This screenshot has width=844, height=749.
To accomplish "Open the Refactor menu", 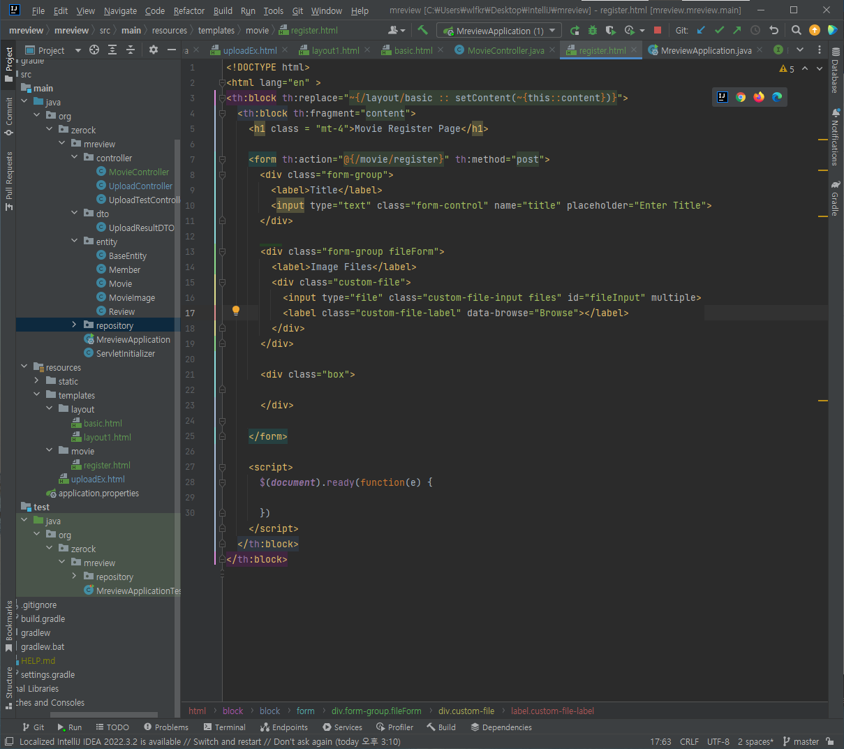I will [x=189, y=10].
